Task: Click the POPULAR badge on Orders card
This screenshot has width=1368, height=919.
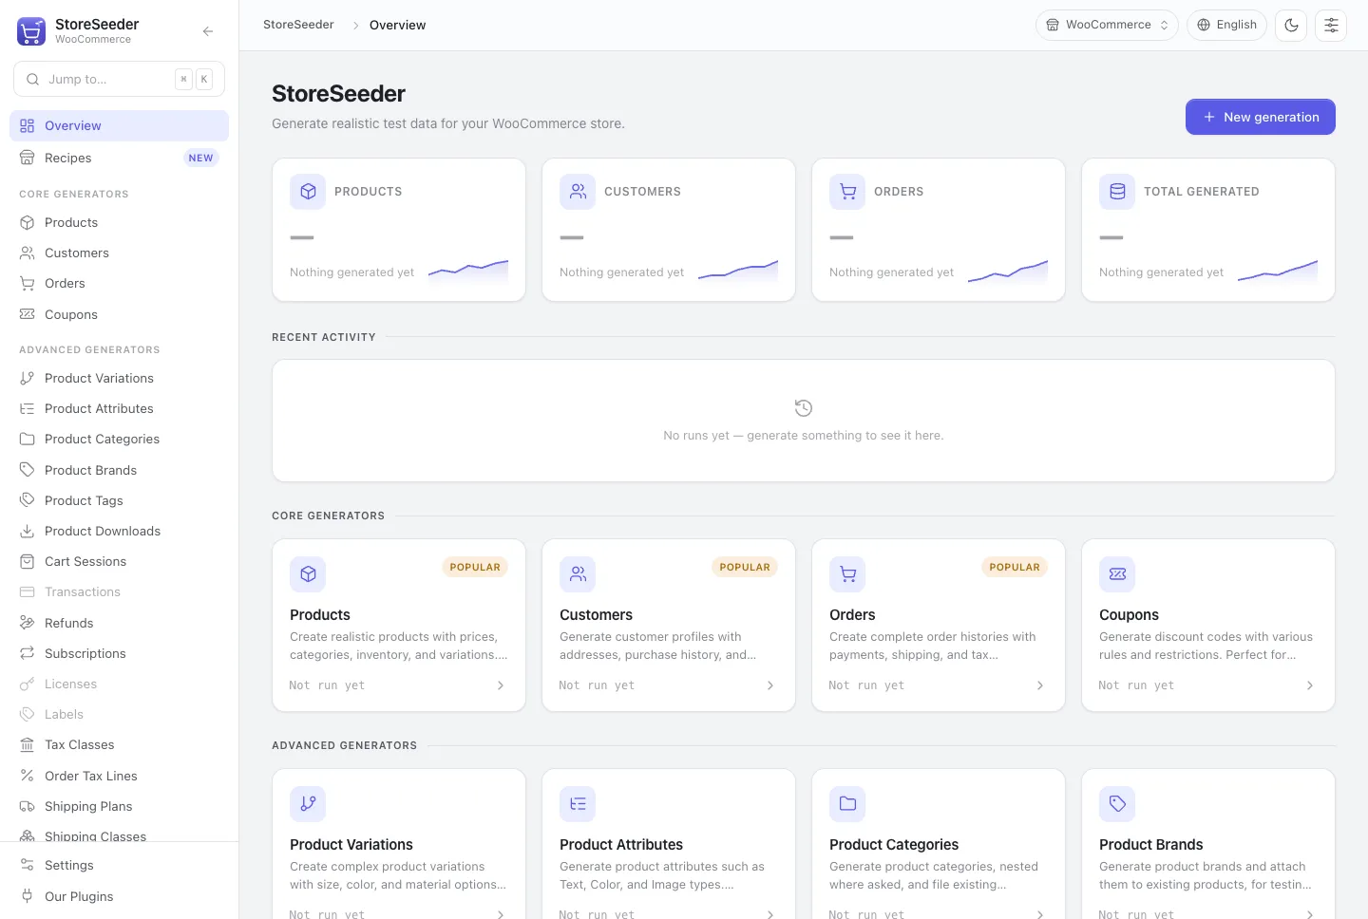Action: (x=1015, y=567)
